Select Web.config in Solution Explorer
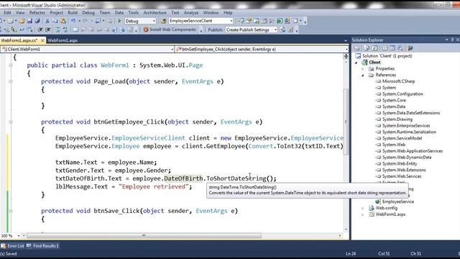 click(x=387, y=208)
